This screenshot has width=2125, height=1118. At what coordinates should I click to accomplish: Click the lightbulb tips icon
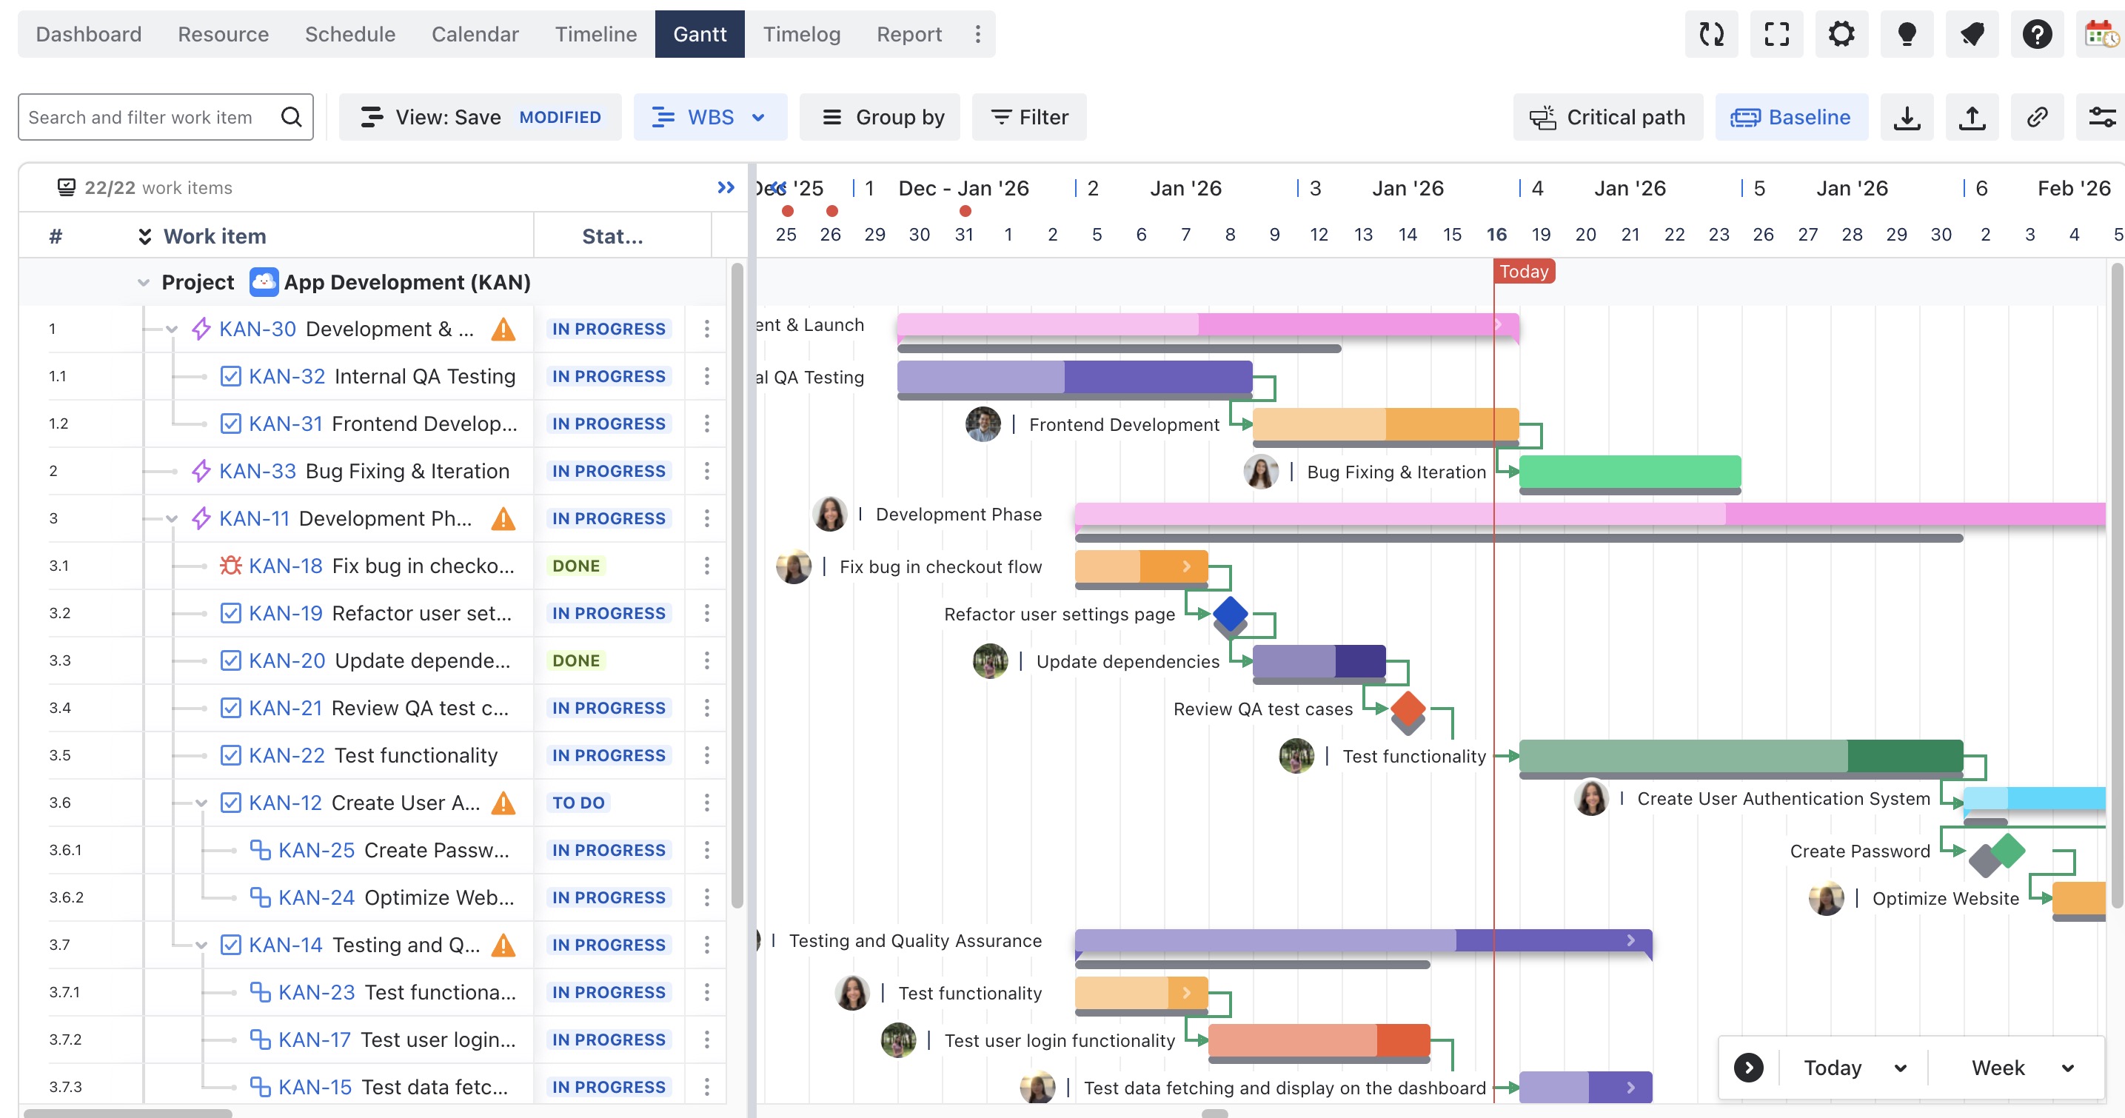click(1907, 34)
